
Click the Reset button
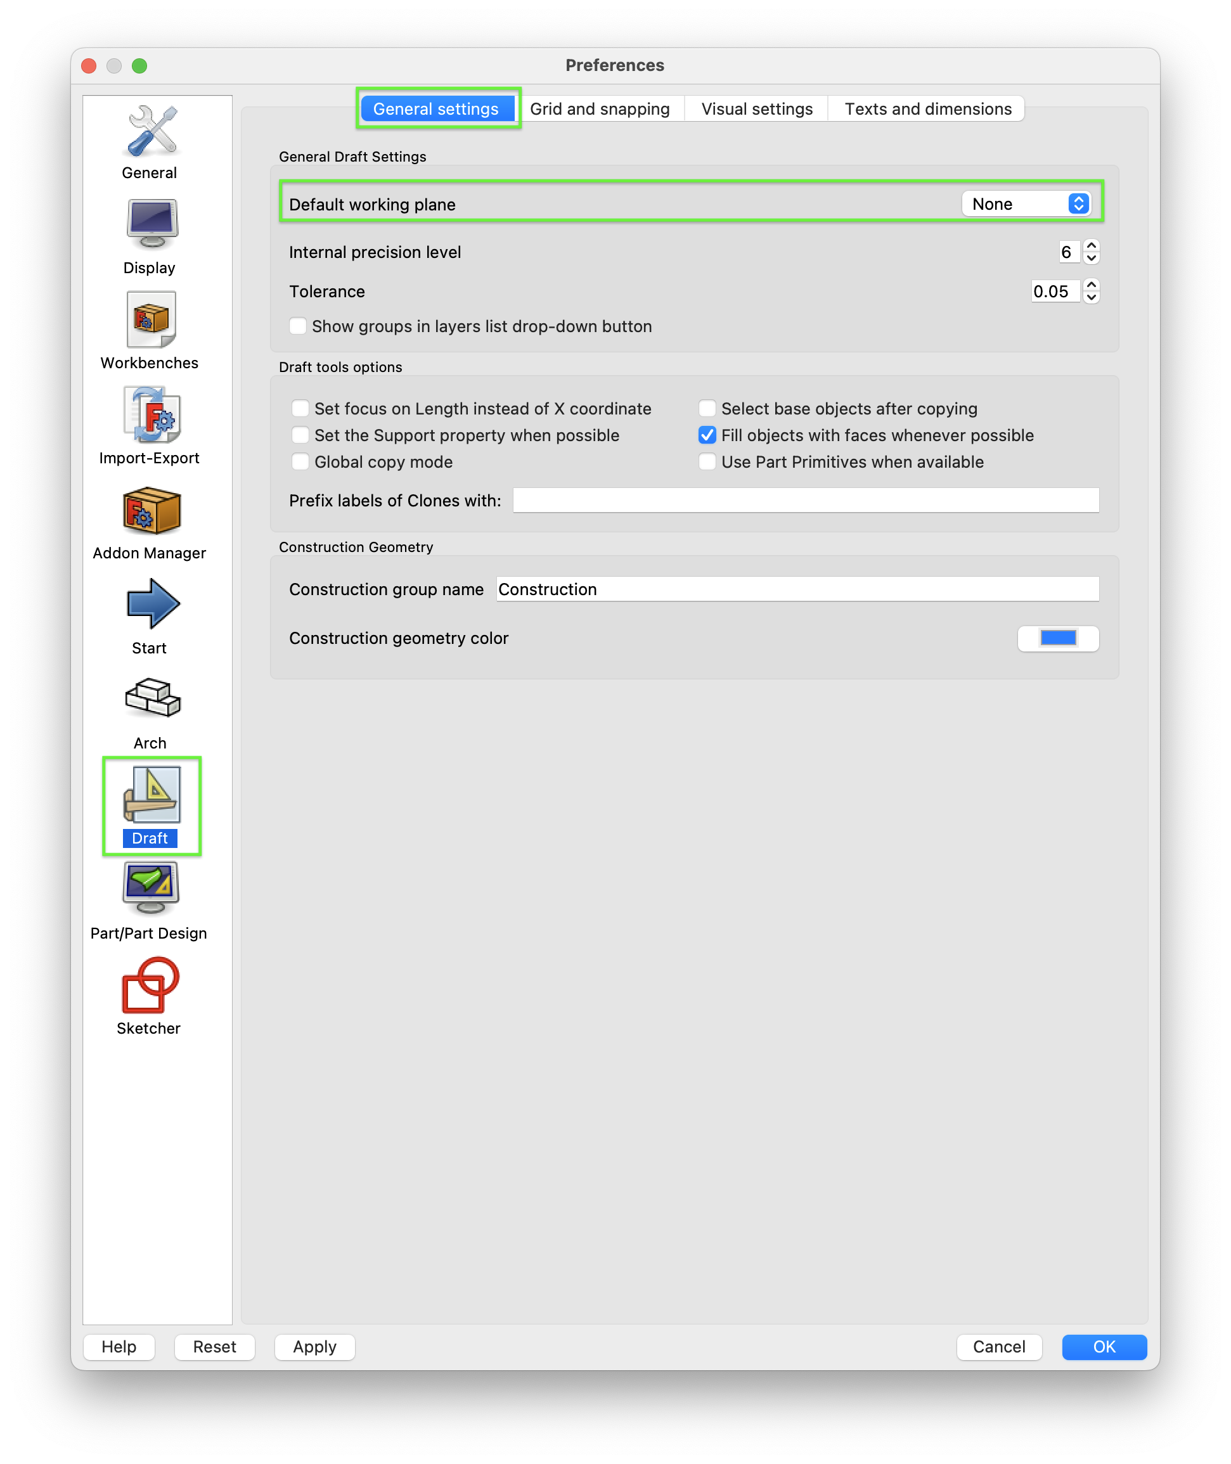[x=214, y=1347]
